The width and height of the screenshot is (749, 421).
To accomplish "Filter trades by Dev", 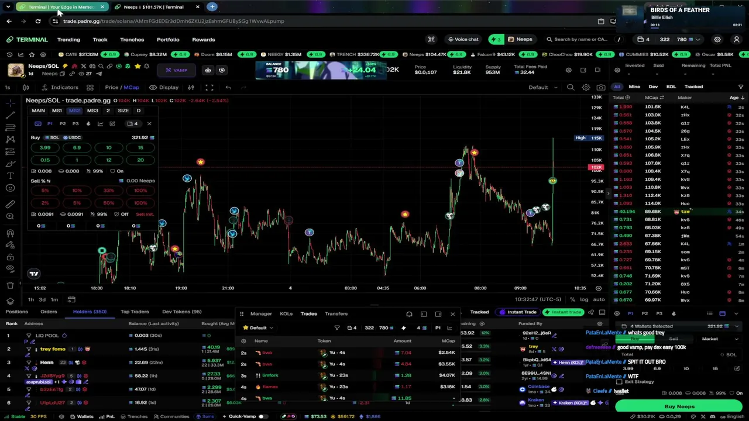I will pos(653,87).
